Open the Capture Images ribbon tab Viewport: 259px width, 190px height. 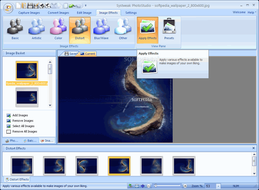pos(29,13)
